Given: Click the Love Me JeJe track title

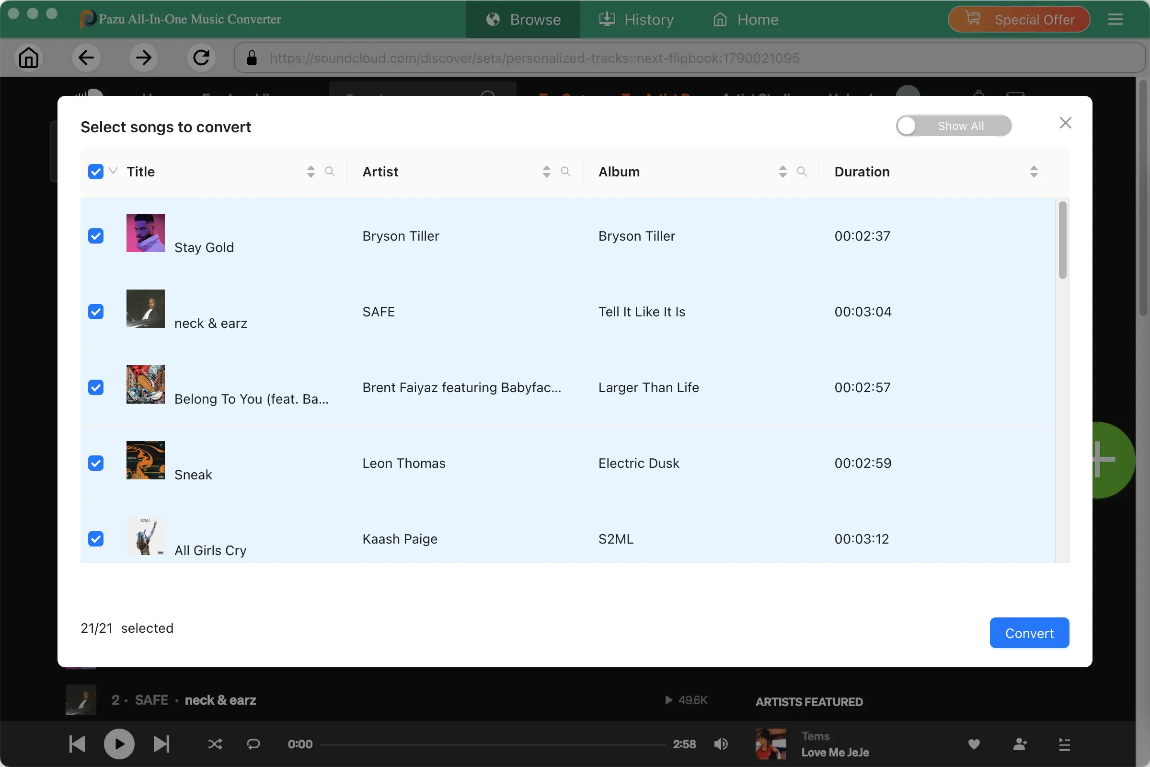Looking at the screenshot, I should 835,752.
